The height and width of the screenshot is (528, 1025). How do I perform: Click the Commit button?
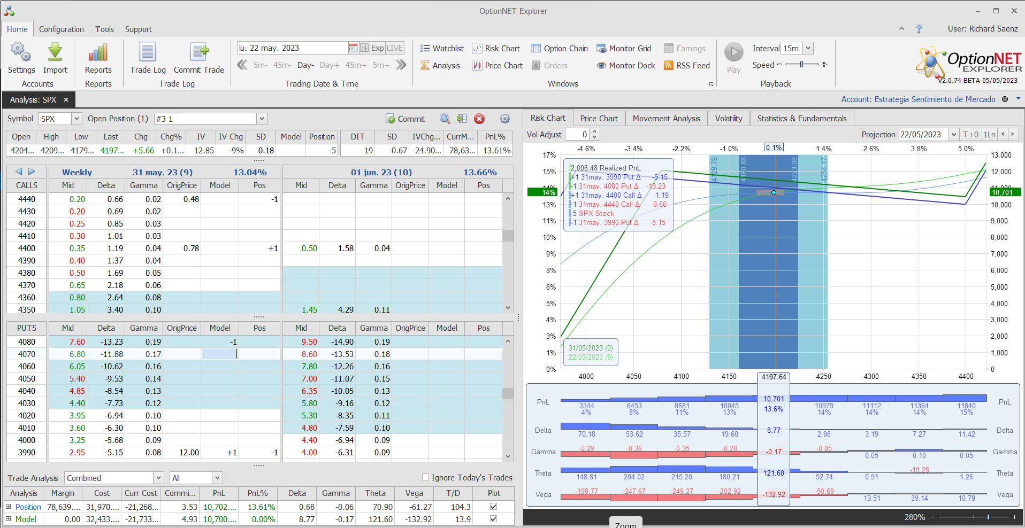[406, 119]
